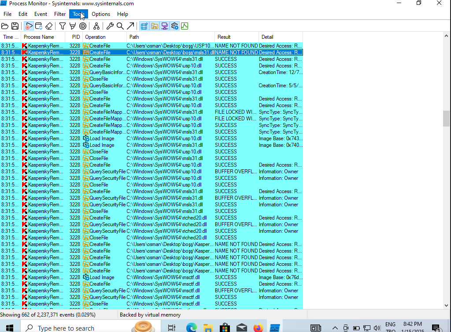Open the Filter funnel toolbar icon
Screen dimensions: 451x332
click(63, 26)
